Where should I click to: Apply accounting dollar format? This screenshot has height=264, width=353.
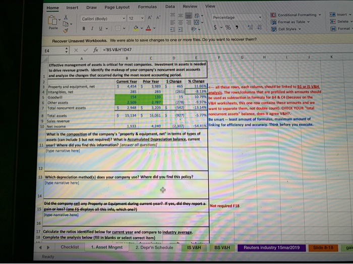(215, 27)
